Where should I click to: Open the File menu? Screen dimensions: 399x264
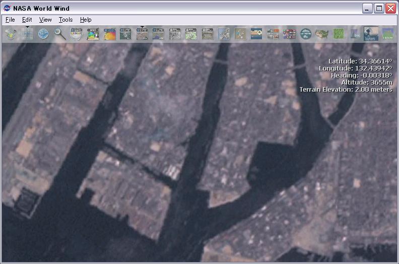pos(10,20)
